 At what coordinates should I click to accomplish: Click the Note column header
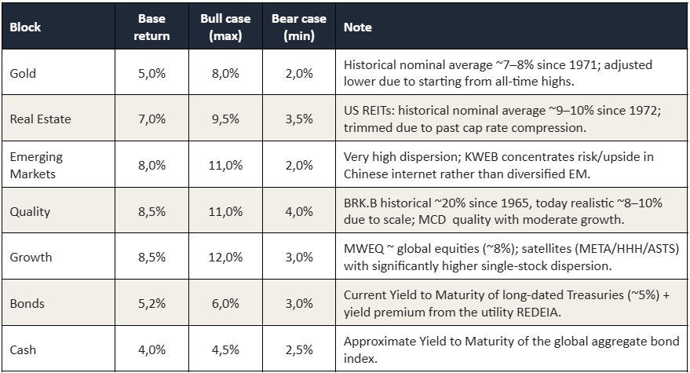pos(511,27)
